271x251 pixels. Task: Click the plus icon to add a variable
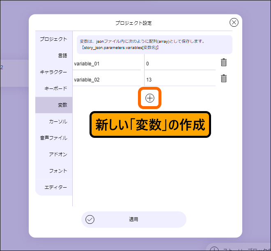150,98
